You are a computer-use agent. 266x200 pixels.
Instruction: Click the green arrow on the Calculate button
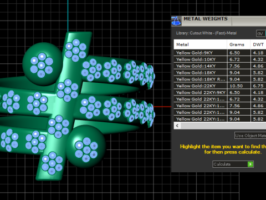(250, 164)
